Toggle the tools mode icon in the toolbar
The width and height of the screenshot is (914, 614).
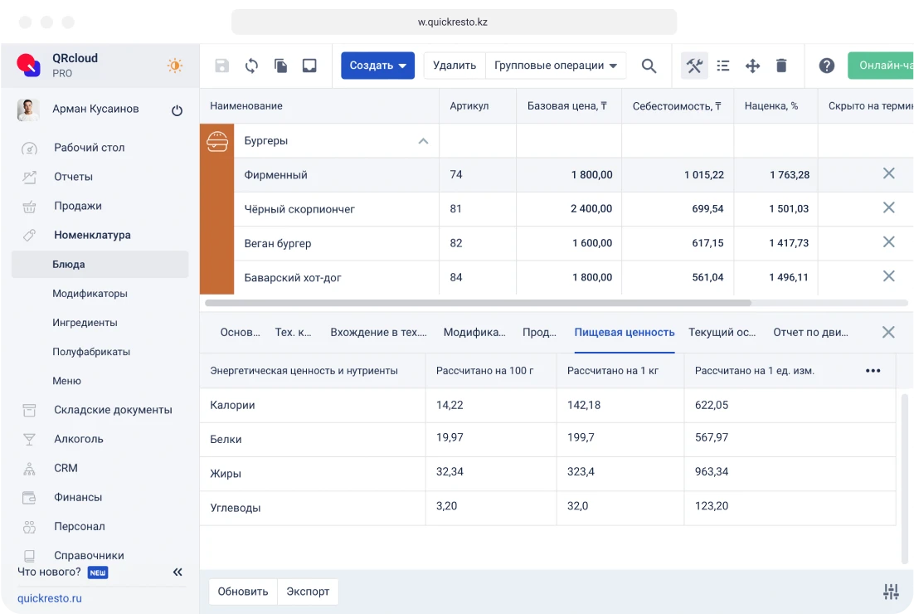pyautogui.click(x=693, y=65)
